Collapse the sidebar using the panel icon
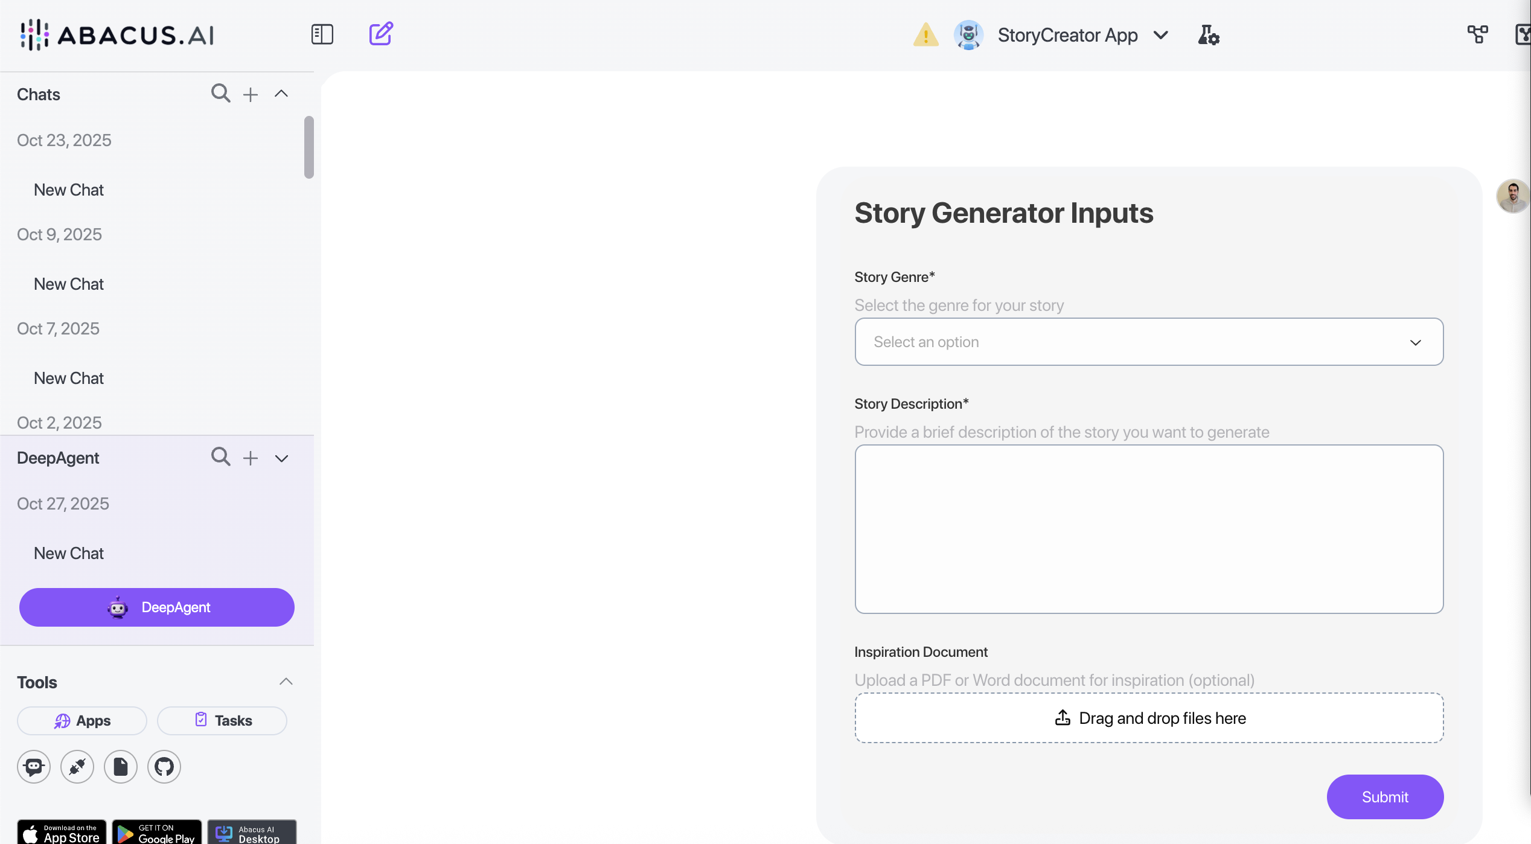 pyautogui.click(x=322, y=34)
